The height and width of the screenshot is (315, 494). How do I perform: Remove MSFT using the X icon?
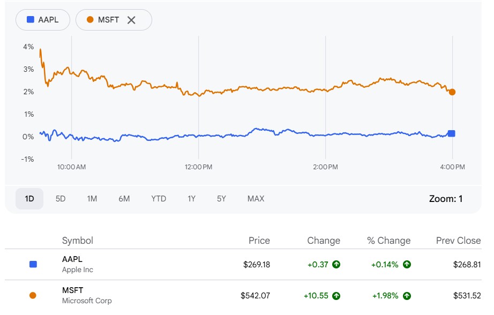pyautogui.click(x=131, y=20)
